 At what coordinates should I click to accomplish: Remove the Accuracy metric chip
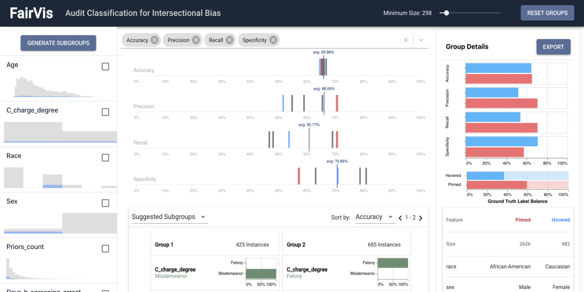(x=154, y=40)
